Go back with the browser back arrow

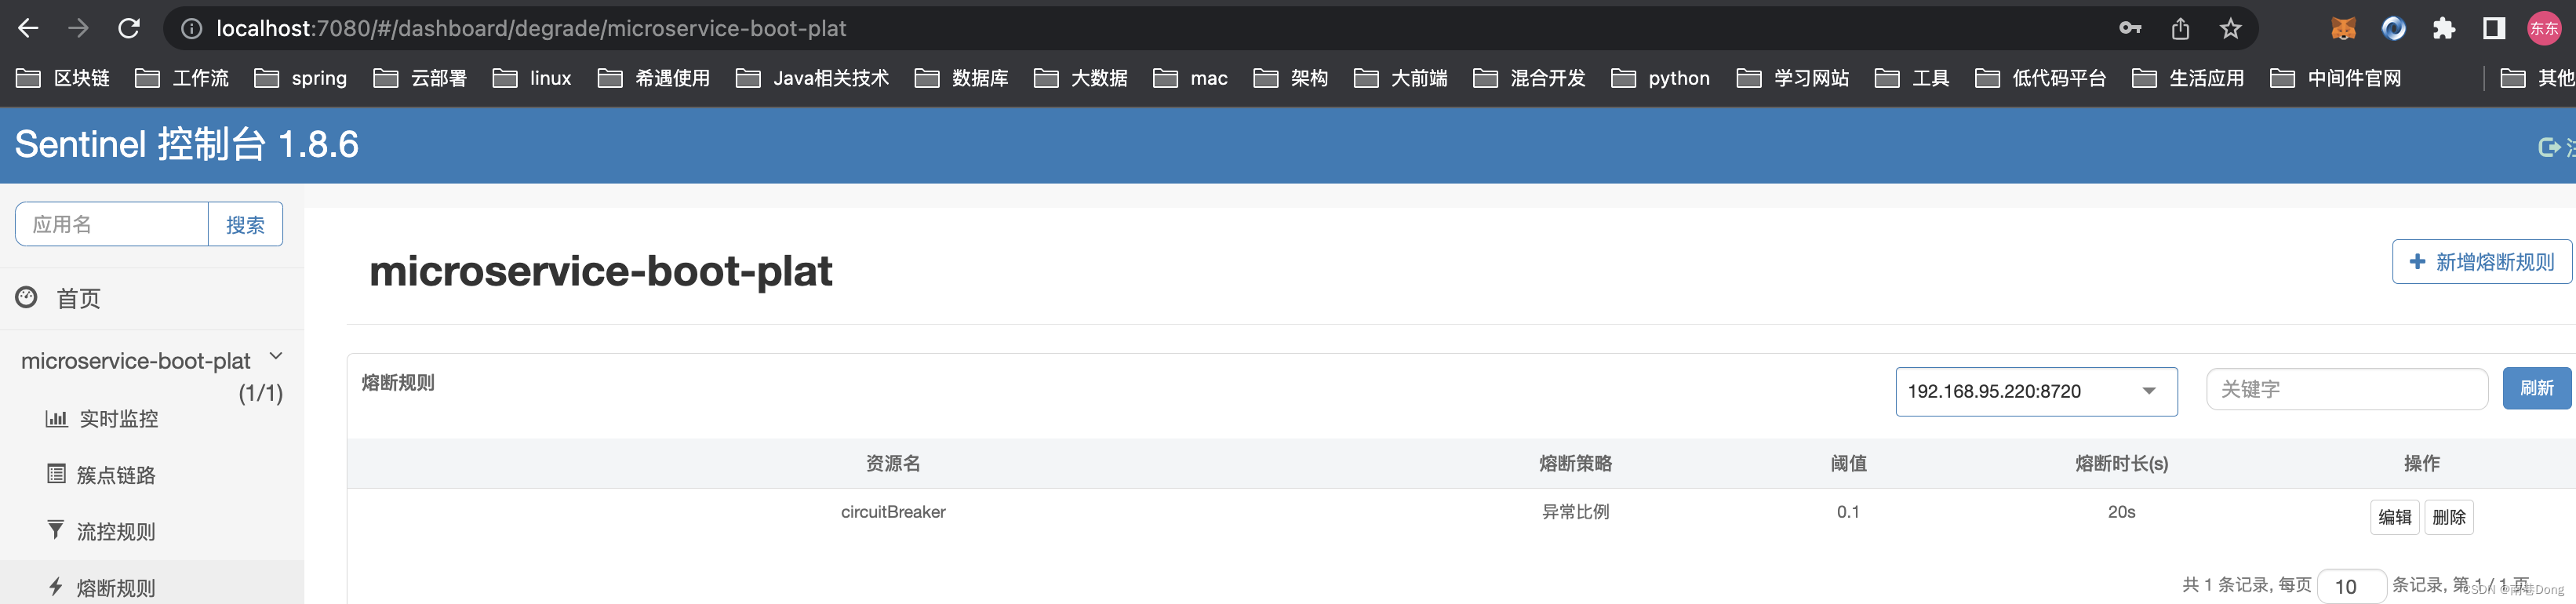pyautogui.click(x=28, y=28)
